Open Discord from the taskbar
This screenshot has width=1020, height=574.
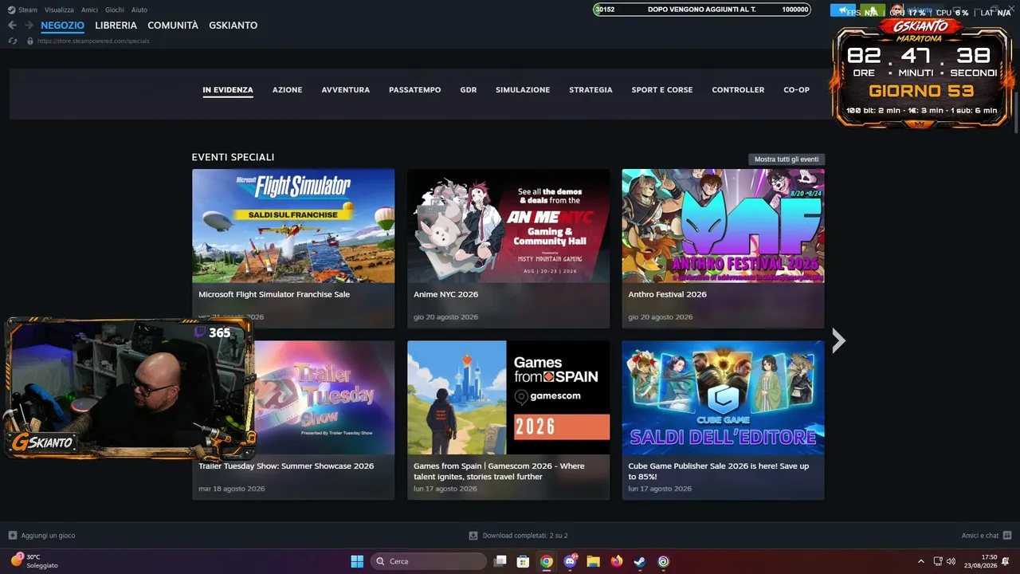(x=570, y=561)
